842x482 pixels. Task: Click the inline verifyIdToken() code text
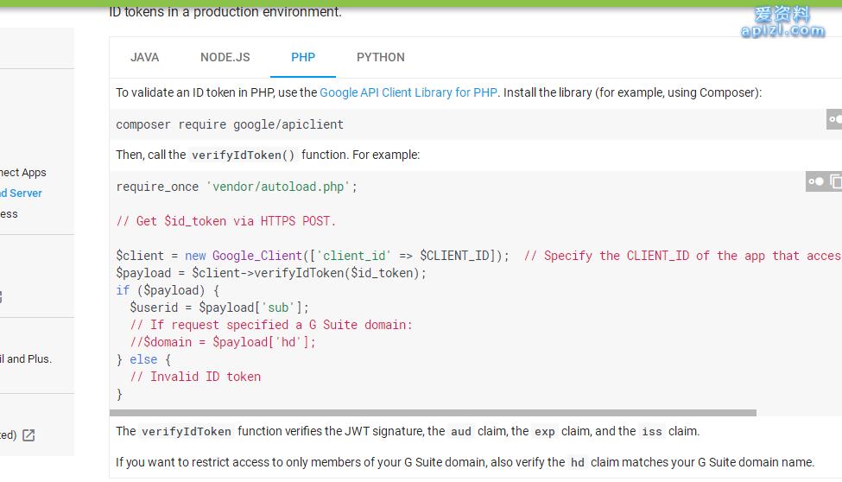(x=243, y=155)
